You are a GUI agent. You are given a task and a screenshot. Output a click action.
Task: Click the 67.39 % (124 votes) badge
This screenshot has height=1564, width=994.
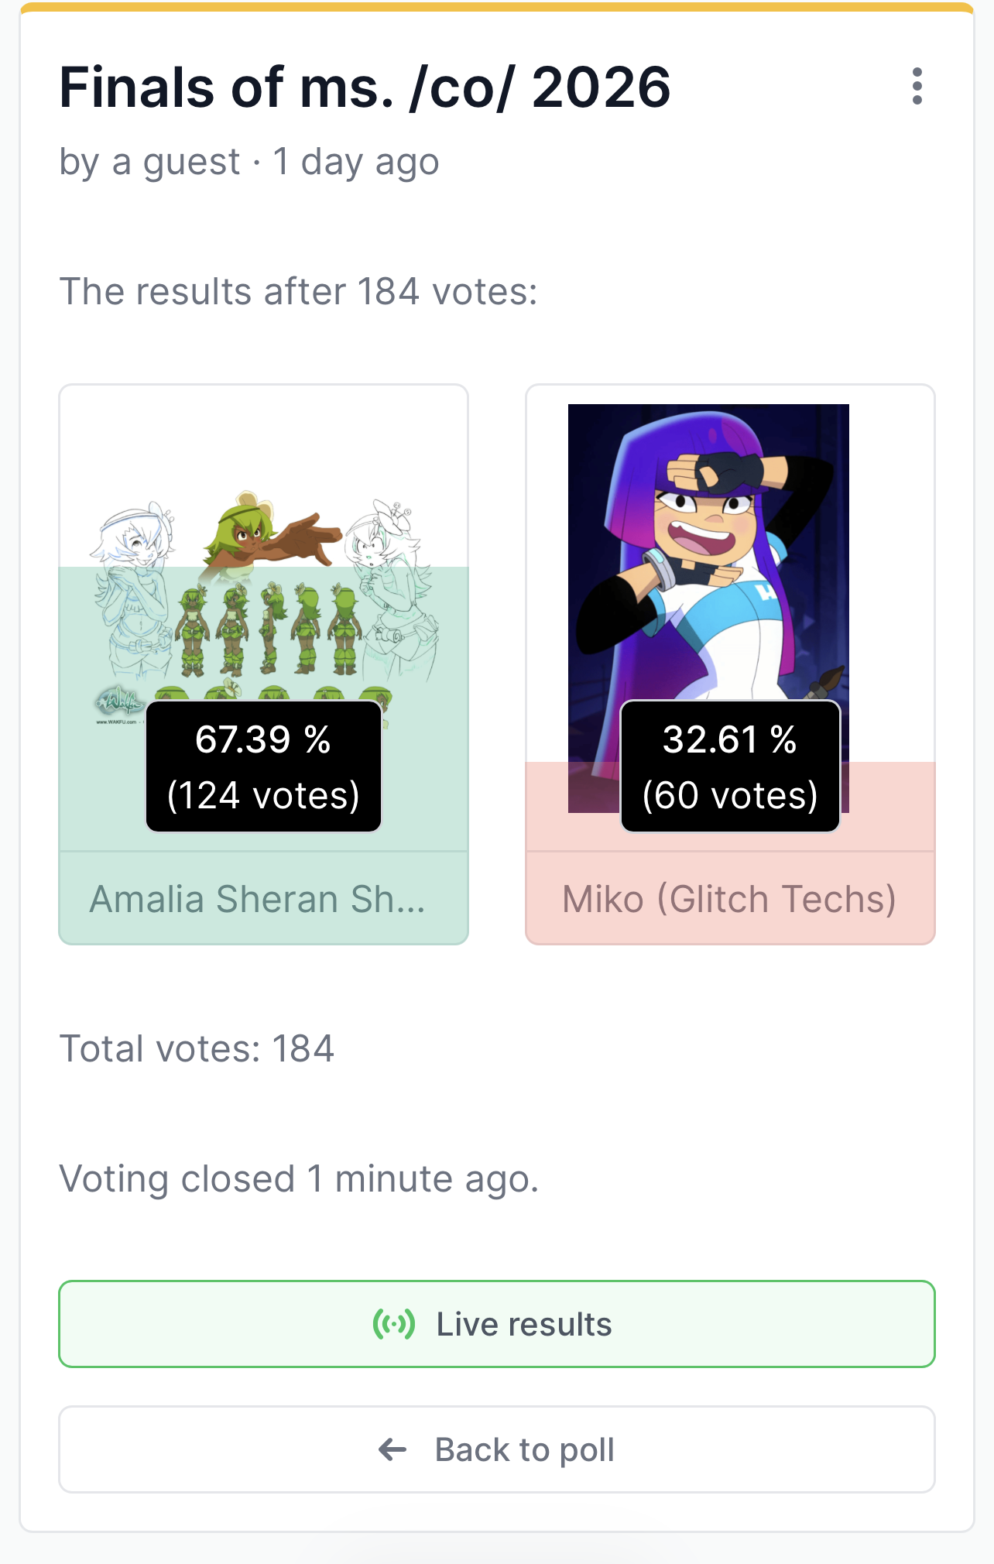[263, 767]
